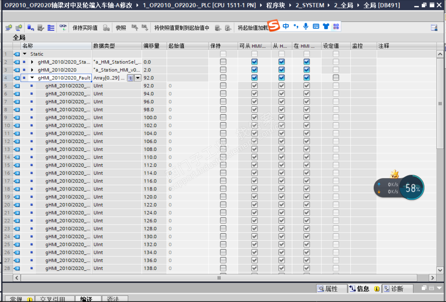Click the blue list-lines toolbar icon

coord(51,28)
